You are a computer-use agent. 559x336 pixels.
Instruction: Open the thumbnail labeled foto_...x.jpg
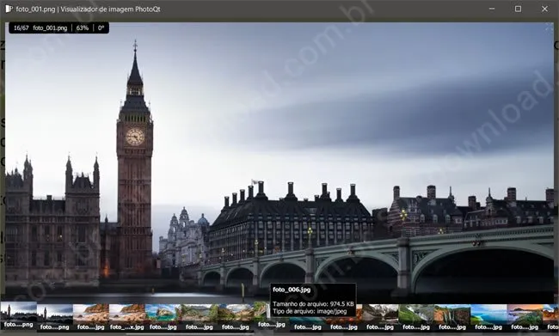point(127,317)
